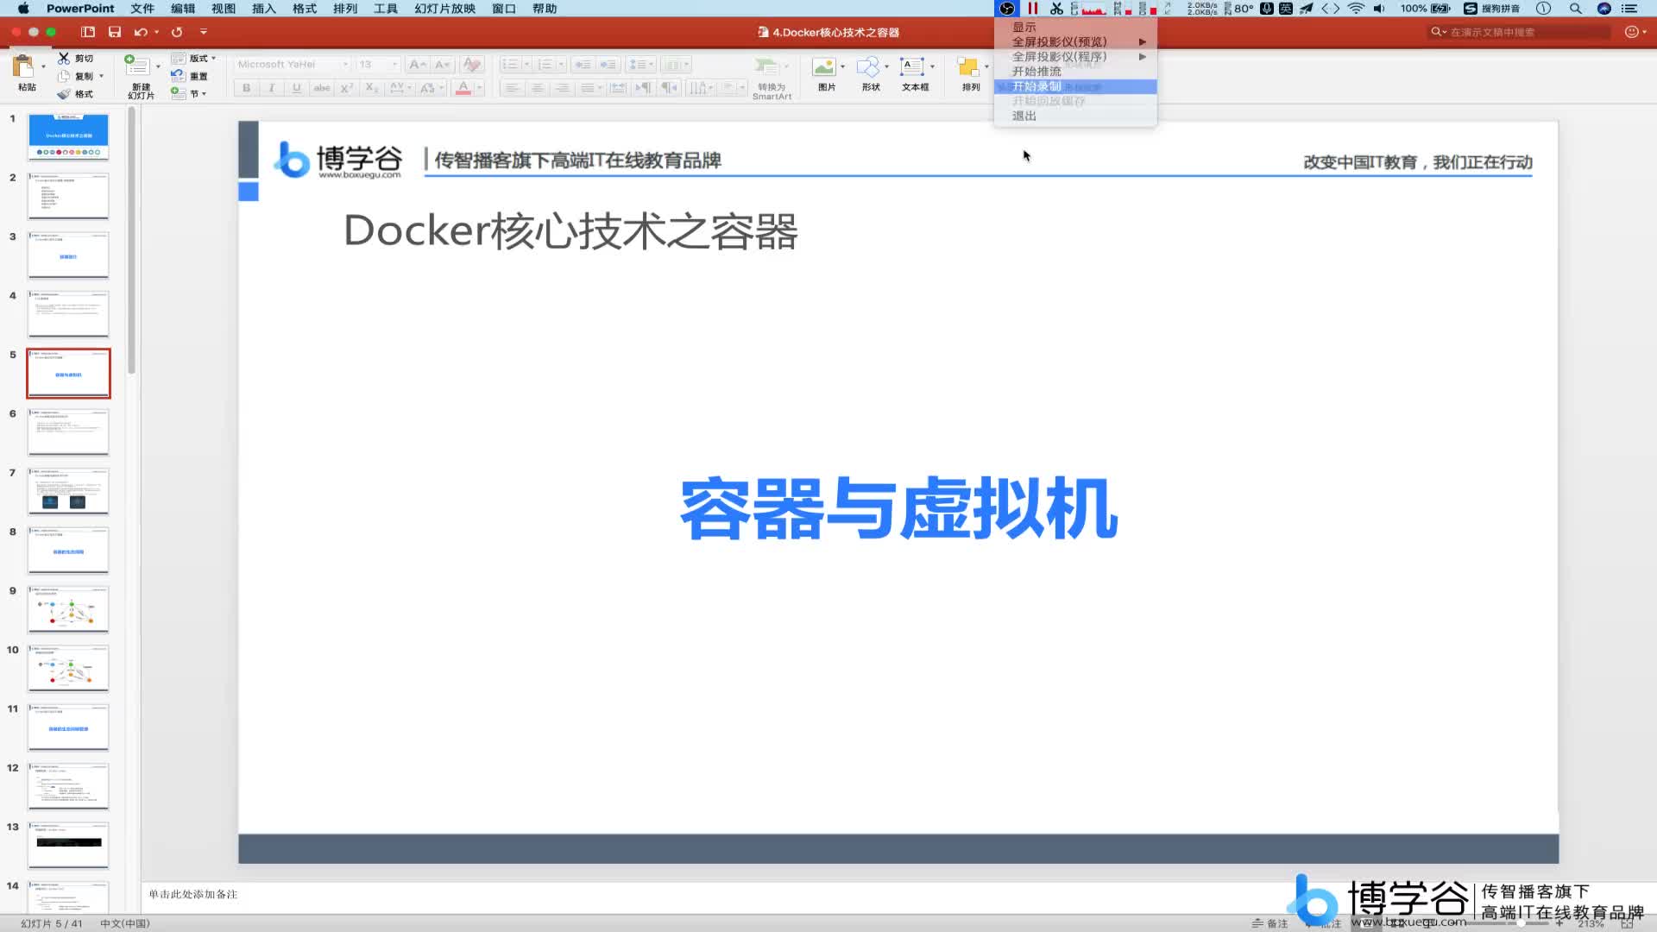
Task: Open the feedback smiley icon
Action: point(1631,32)
